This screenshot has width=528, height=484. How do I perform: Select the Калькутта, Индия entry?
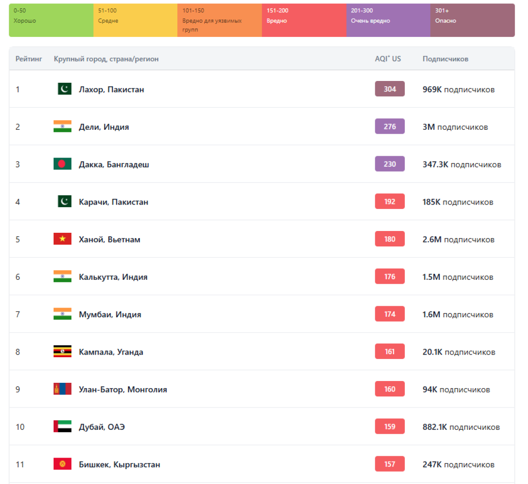pyautogui.click(x=113, y=277)
